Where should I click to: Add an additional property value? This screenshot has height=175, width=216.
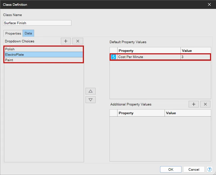pyautogui.click(x=194, y=104)
